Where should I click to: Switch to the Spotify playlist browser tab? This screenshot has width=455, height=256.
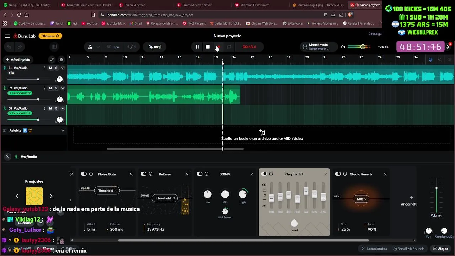[30, 5]
